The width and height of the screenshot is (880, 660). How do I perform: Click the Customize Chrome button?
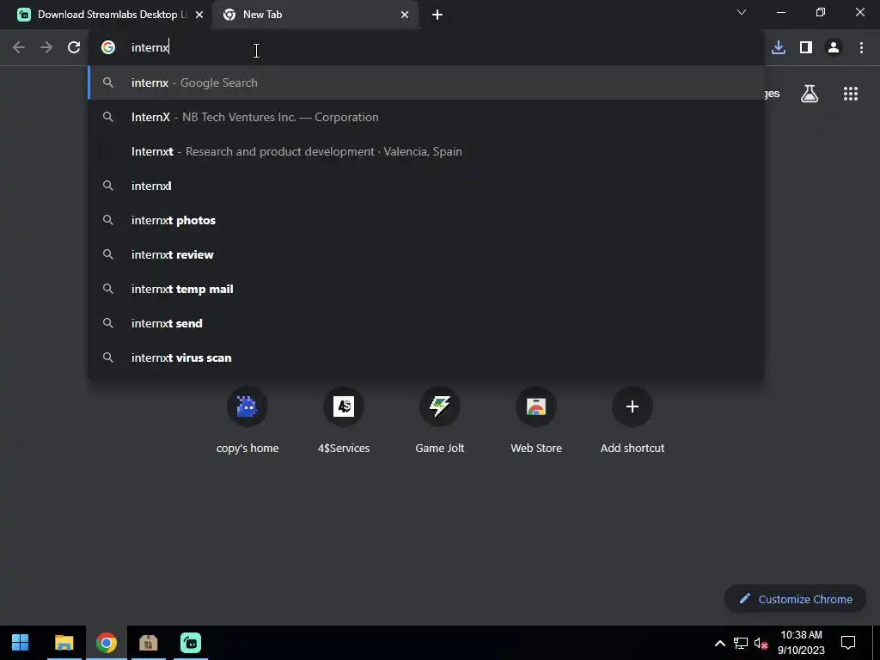pyautogui.click(x=795, y=599)
